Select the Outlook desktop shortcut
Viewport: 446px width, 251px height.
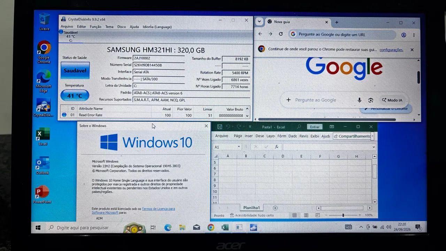click(x=43, y=166)
